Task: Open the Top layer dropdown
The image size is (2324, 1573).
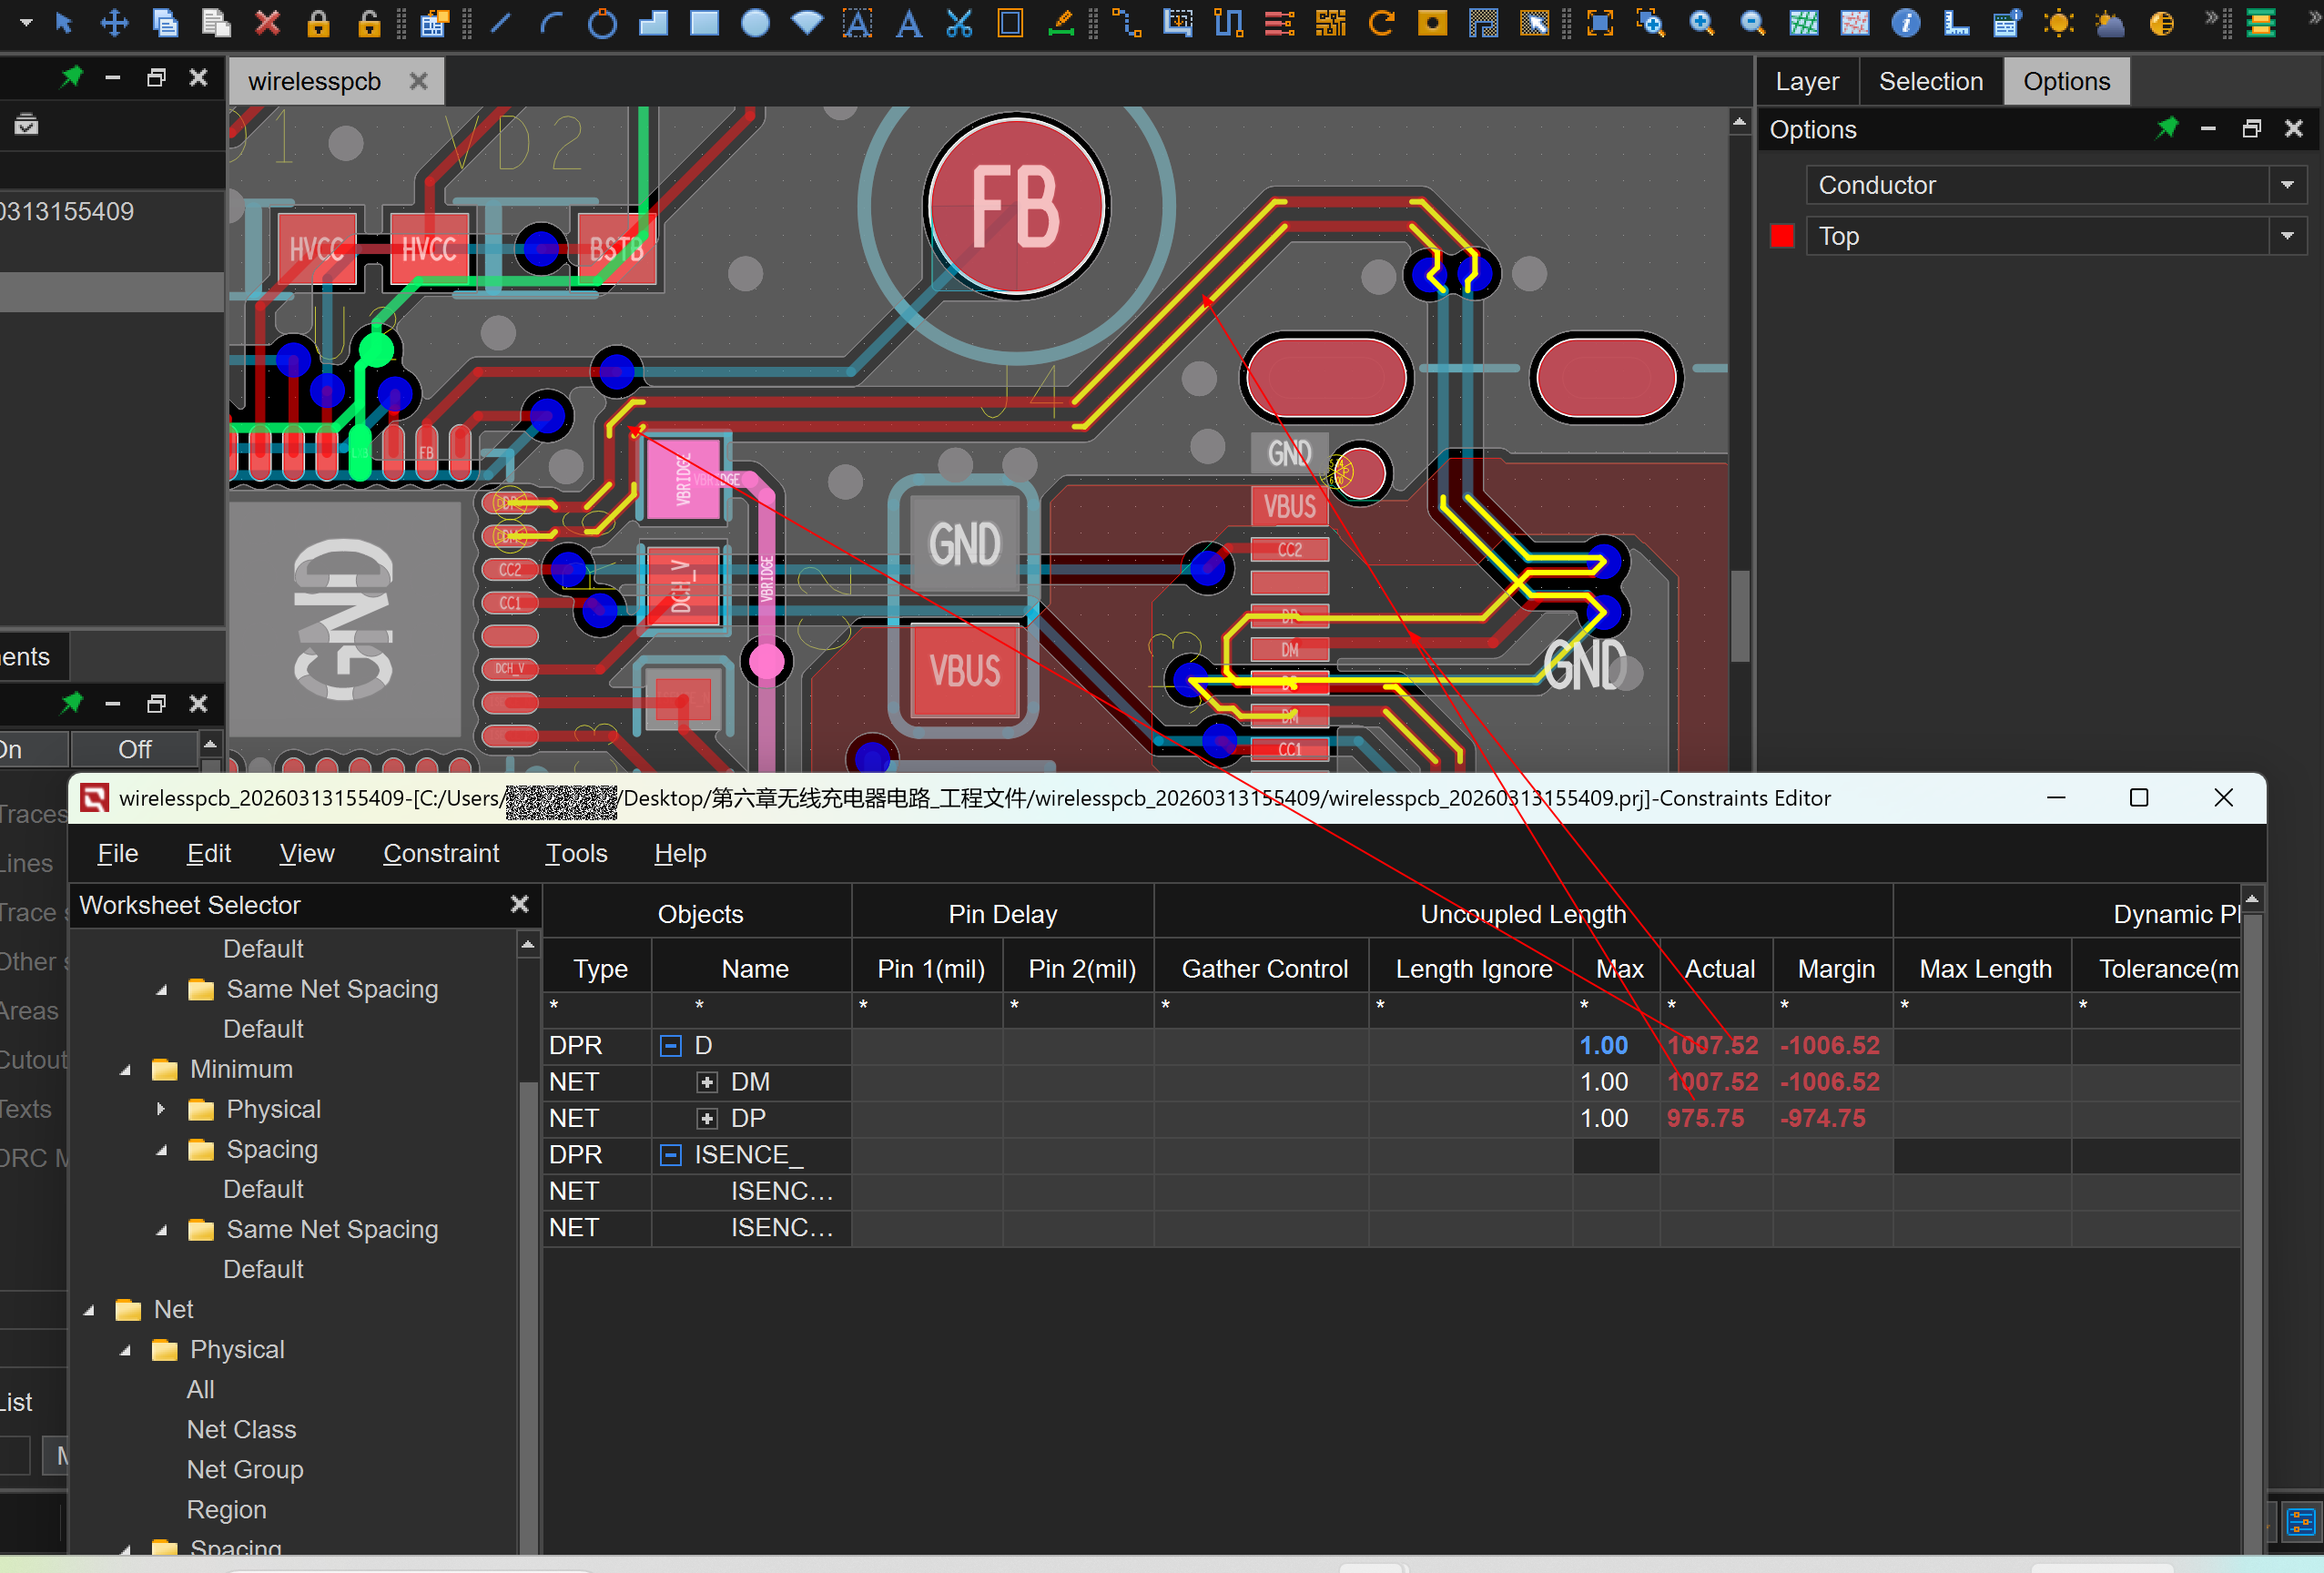Action: tap(2287, 236)
